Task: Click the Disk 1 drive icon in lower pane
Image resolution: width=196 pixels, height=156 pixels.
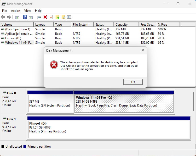Action: click(x=5, y=119)
